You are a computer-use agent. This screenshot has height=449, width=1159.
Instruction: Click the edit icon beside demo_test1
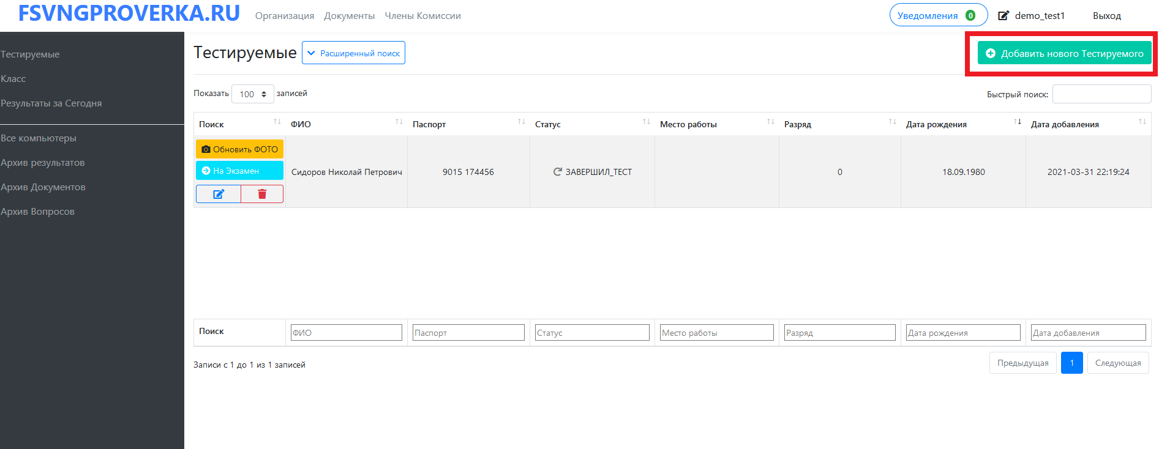[x=1003, y=16]
